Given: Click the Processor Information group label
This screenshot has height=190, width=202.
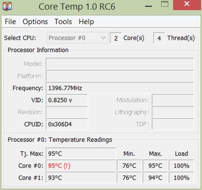Looking at the screenshot, I should (x=38, y=50).
